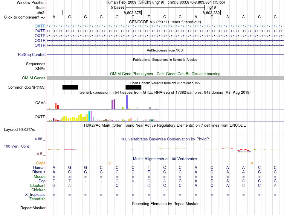Click the pink bar in OXTR expression chart
Screen dimensions: 284x215
(91, 116)
